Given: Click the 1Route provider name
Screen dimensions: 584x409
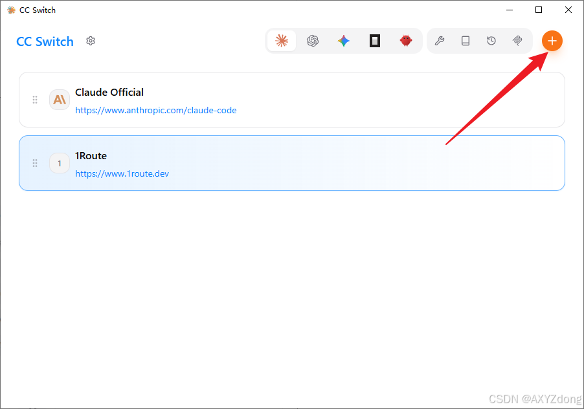Looking at the screenshot, I should (91, 155).
